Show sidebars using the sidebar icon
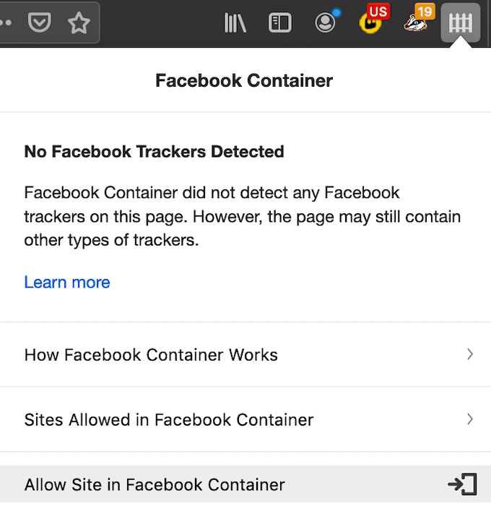This screenshot has width=491, height=516. click(279, 23)
